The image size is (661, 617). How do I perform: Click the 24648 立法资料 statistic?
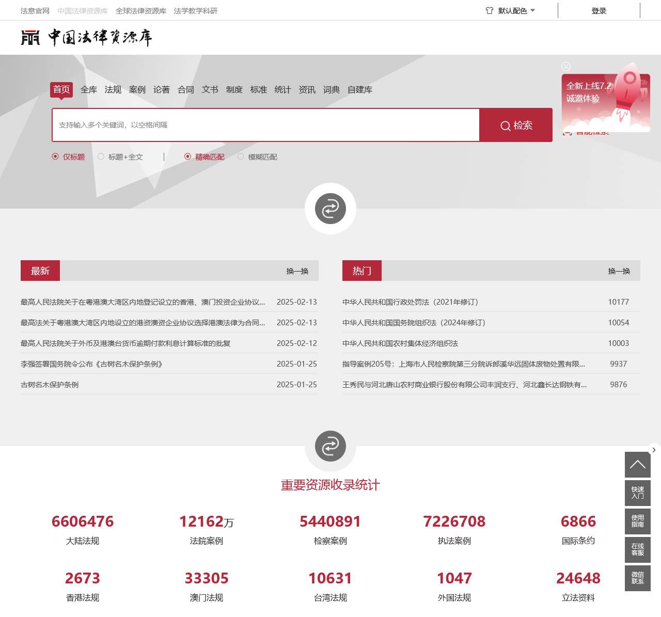click(578, 587)
